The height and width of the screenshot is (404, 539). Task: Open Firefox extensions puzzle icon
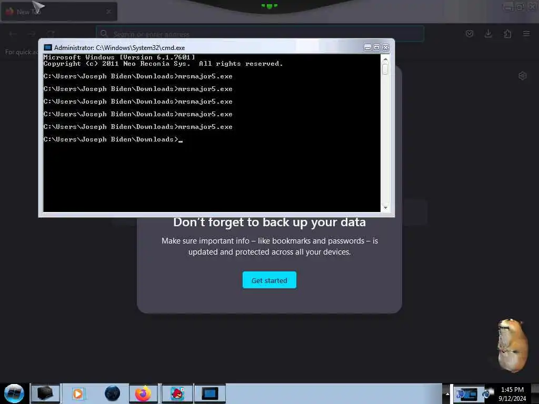(507, 34)
